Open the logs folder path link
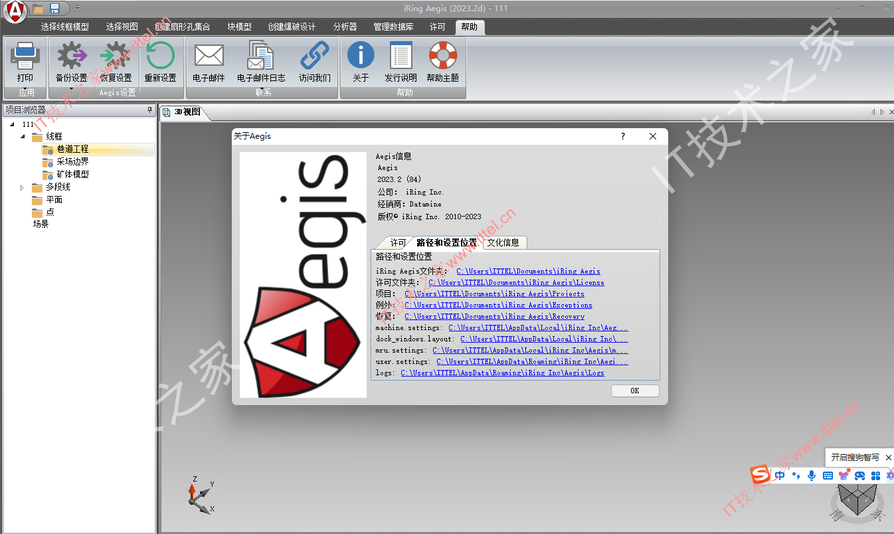This screenshot has height=534, width=894. pyautogui.click(x=502, y=373)
